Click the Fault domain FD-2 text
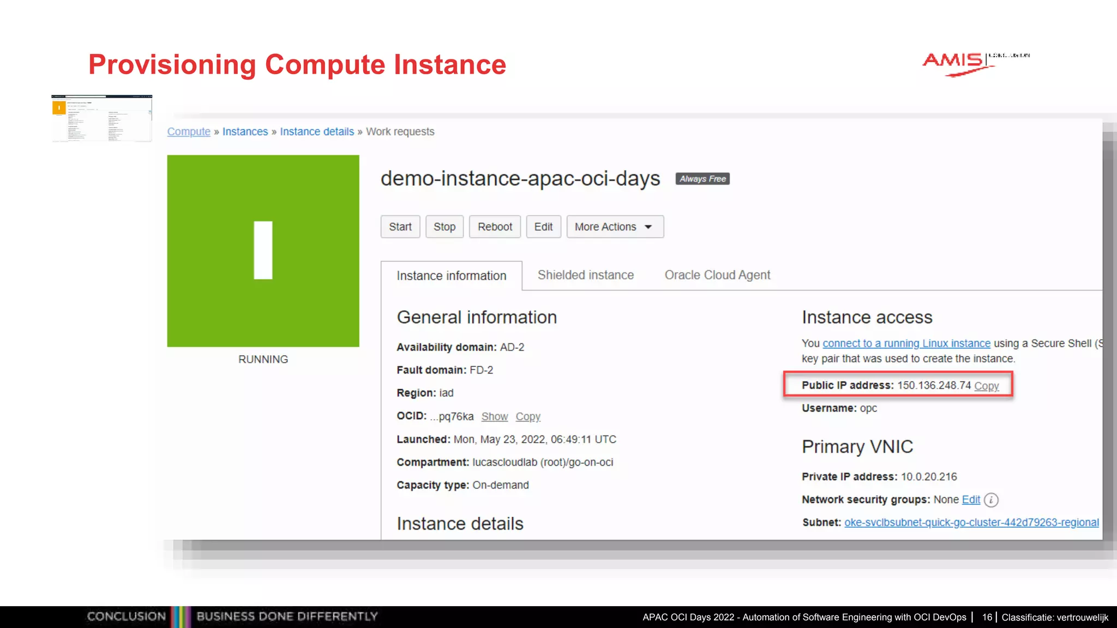This screenshot has width=1117, height=628. 445,370
